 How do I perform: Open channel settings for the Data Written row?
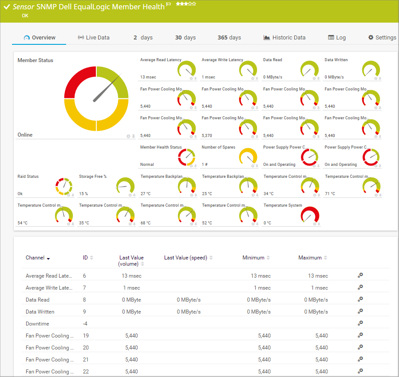[360, 311]
